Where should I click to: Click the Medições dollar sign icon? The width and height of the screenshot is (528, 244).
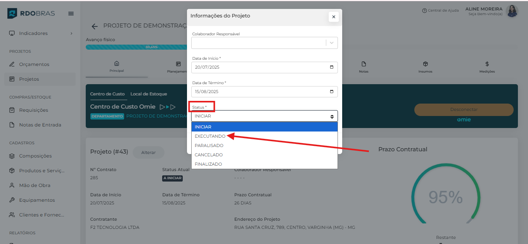[487, 64]
